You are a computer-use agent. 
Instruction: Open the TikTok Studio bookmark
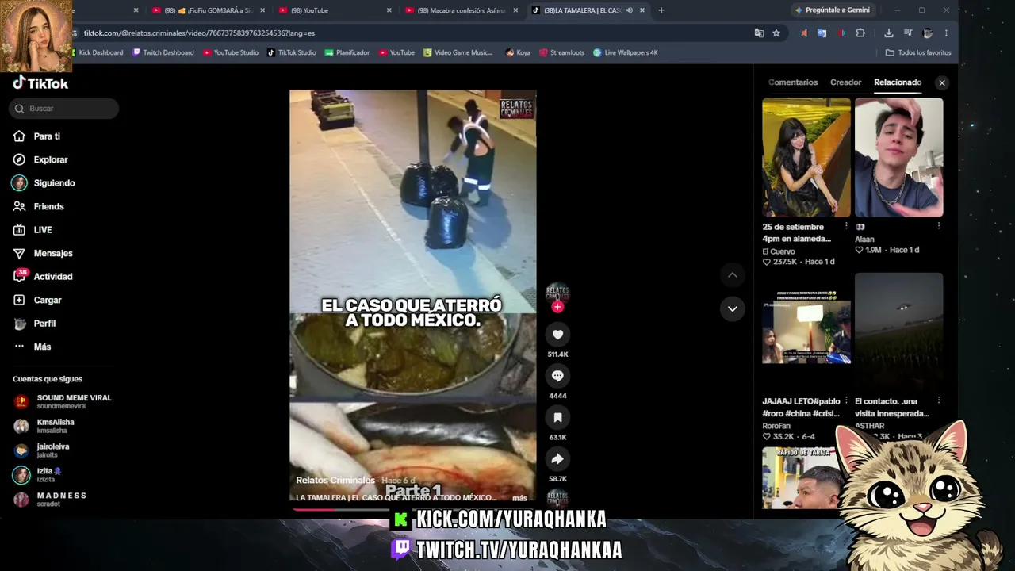292,52
